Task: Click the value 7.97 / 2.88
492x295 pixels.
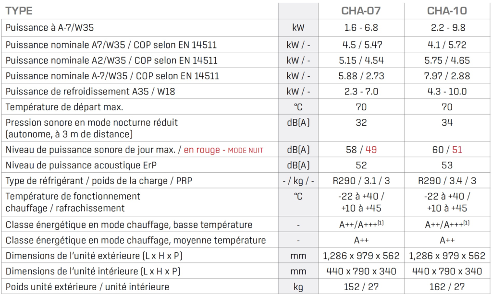Action: click(447, 76)
